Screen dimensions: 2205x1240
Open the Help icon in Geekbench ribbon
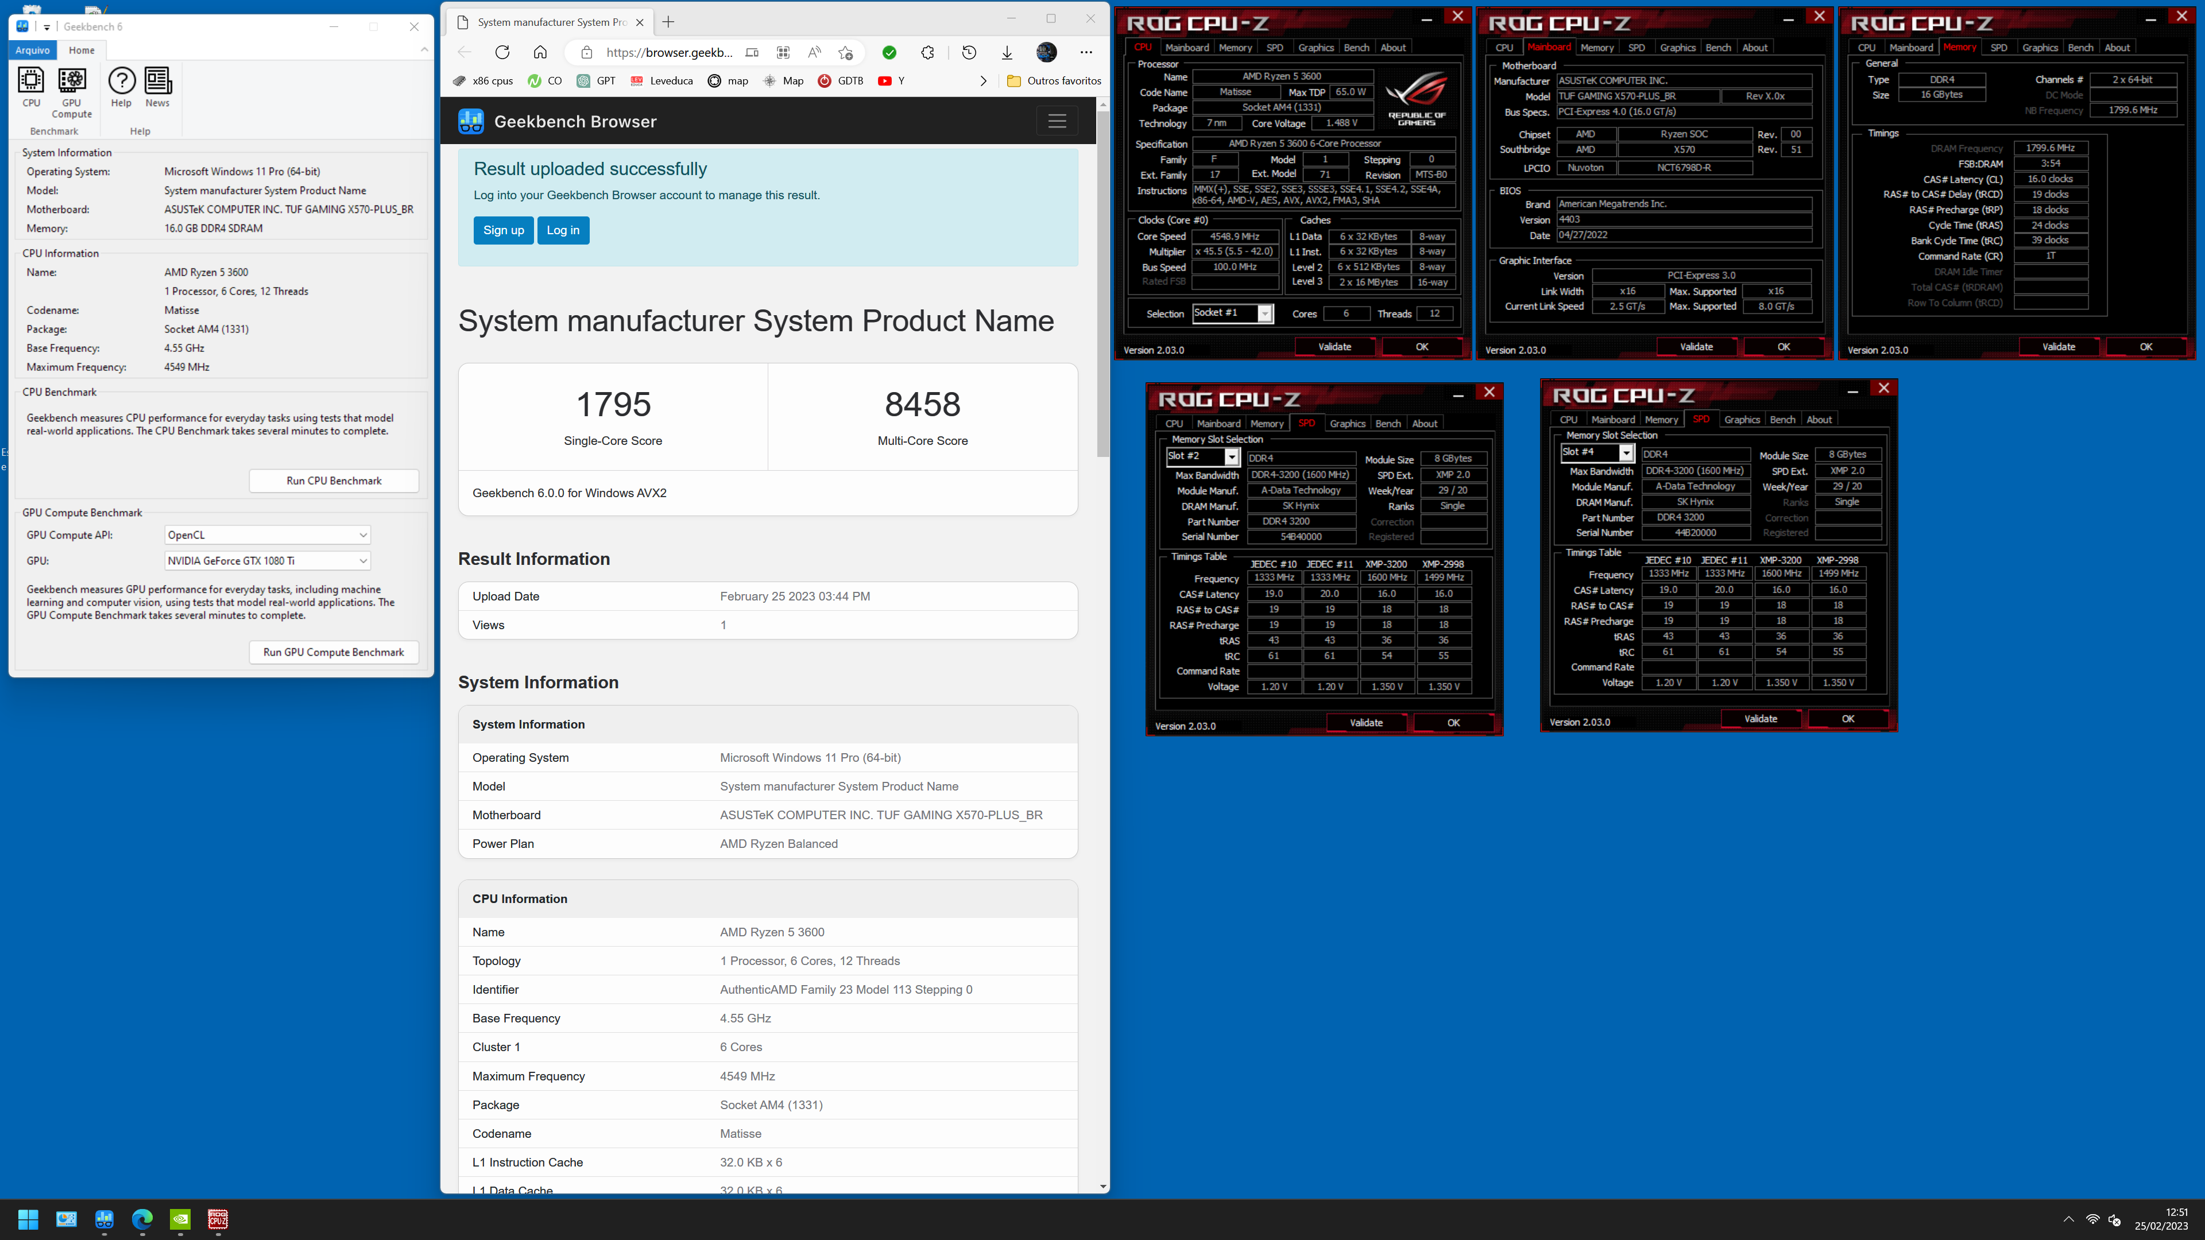(x=122, y=87)
